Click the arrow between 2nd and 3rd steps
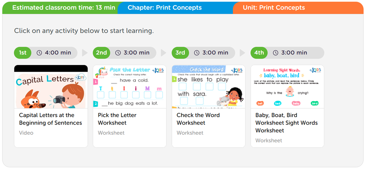Viewport: 365px width, 169px height. coord(163,53)
